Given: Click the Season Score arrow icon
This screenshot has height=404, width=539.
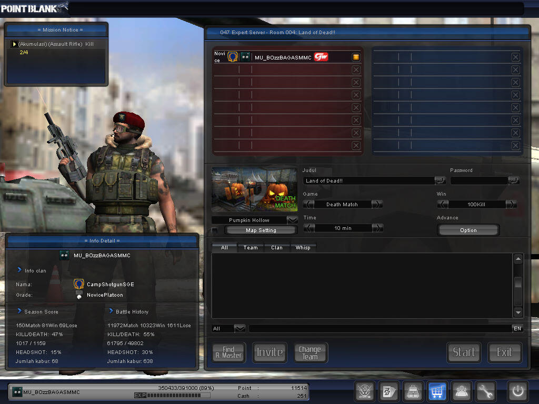Looking at the screenshot, I should (x=19, y=311).
